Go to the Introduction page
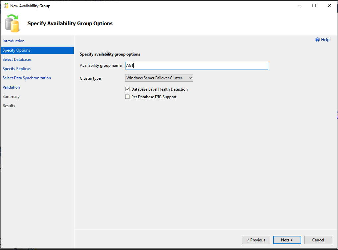This screenshot has width=338, height=250. coord(14,41)
